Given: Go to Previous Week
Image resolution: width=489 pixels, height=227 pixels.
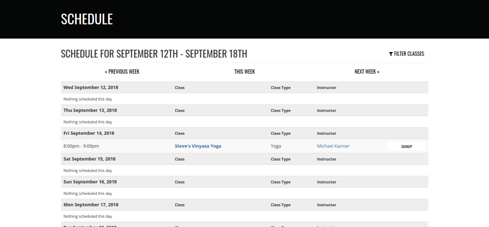Looking at the screenshot, I should [x=122, y=72].
